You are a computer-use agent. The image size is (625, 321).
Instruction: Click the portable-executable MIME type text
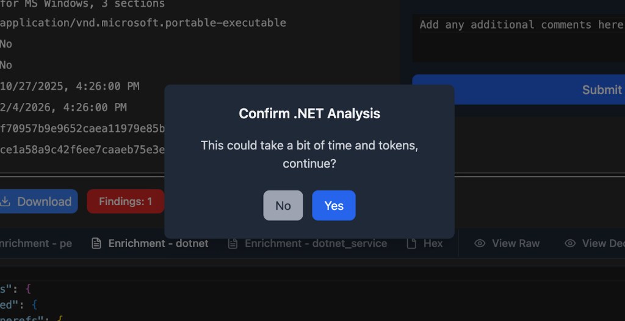coord(143,23)
